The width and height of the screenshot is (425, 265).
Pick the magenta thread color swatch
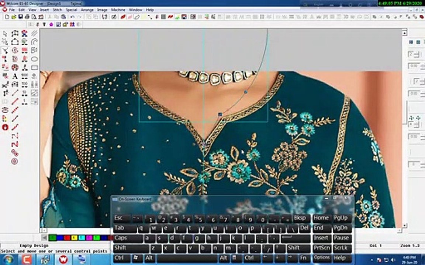[89, 238]
